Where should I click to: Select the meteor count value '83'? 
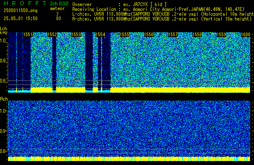pyautogui.click(x=59, y=19)
